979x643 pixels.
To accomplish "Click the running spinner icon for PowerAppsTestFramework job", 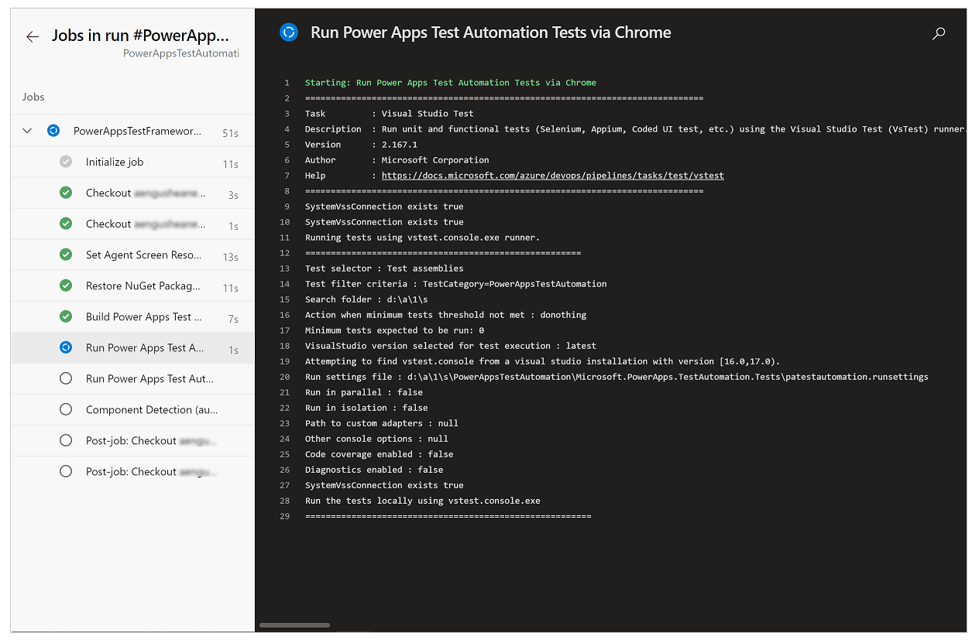I will pos(53,131).
